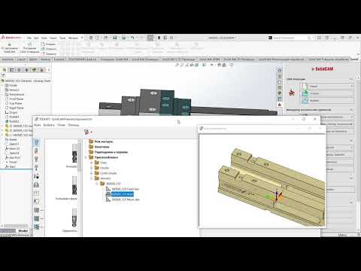Open the Insert menu in SOLIDWORKS

(53, 38)
